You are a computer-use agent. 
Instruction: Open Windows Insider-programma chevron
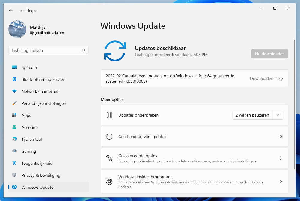(x=281, y=182)
